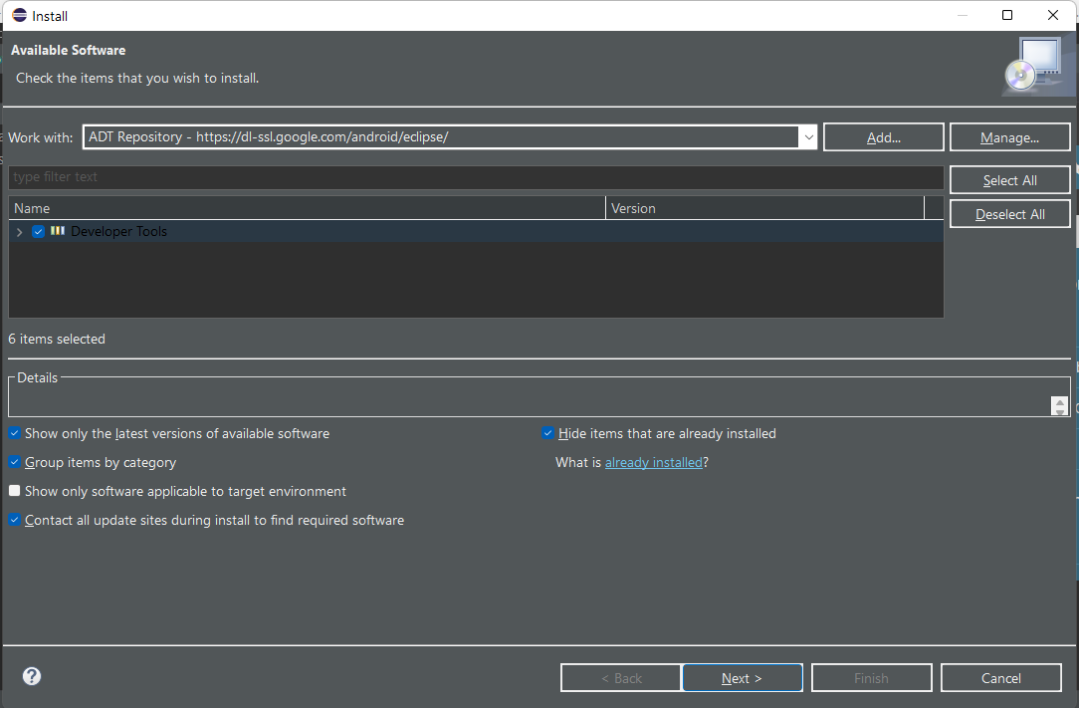Open the Work with repository dropdown

[808, 137]
